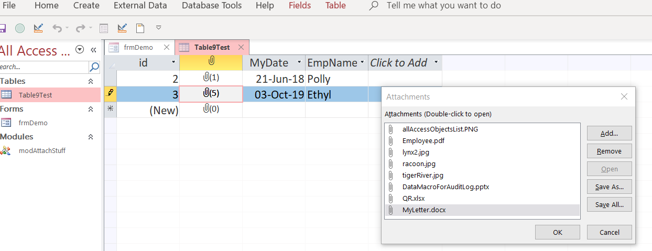652x251 pixels.
Task: Click the attachment cell showing (1)
Action: [x=211, y=79]
